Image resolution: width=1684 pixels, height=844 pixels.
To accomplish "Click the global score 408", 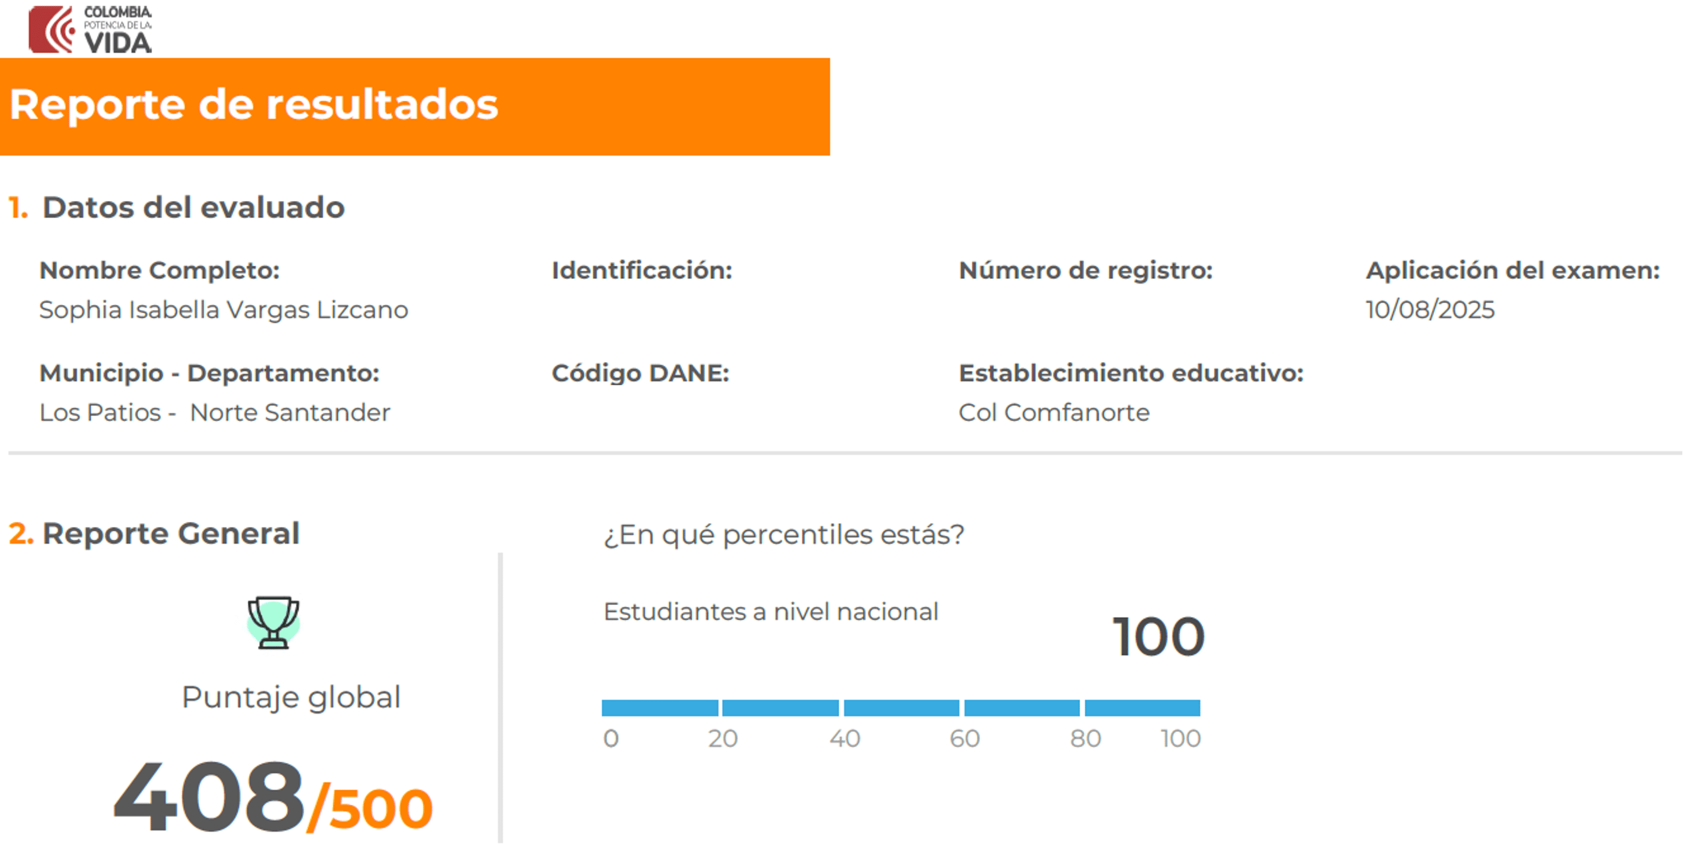I will point(209,796).
